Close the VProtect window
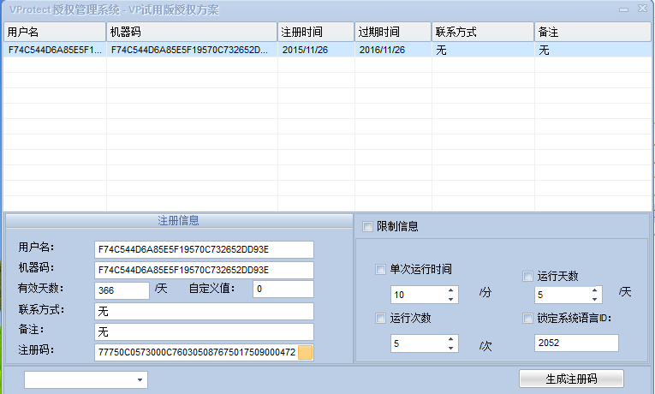Viewport: 655px width, 394px height. point(642,9)
